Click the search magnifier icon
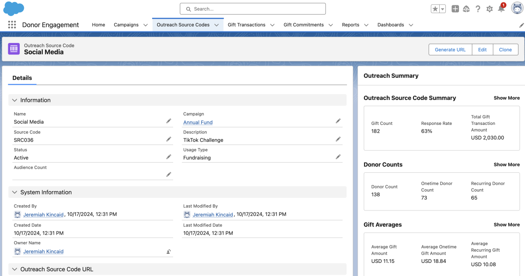525x276 pixels. (189, 9)
